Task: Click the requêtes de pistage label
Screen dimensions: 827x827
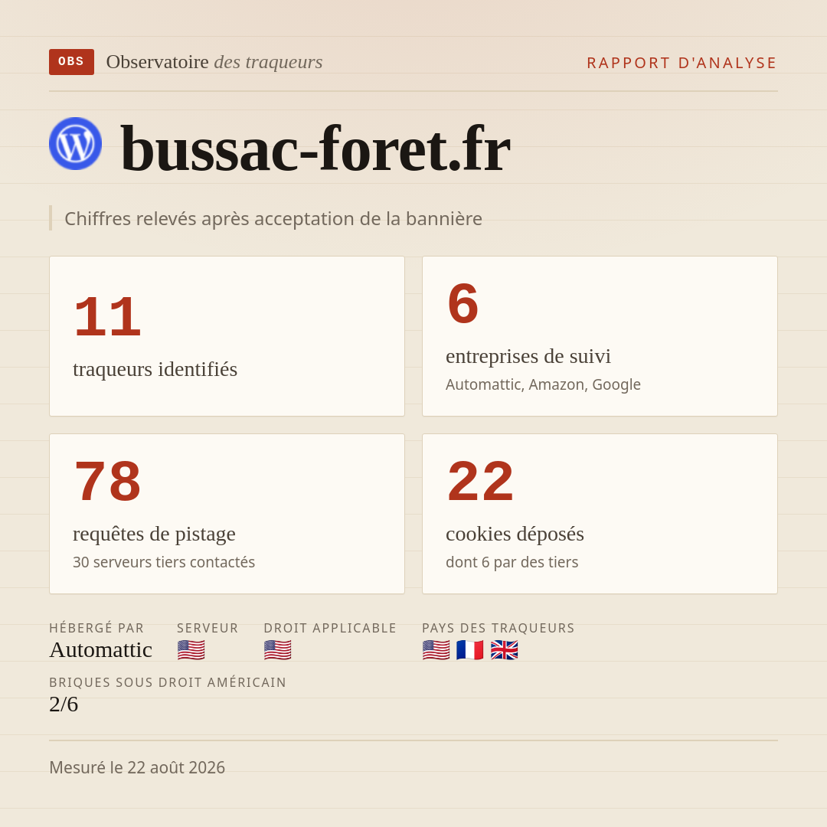Action: pyautogui.click(x=154, y=534)
